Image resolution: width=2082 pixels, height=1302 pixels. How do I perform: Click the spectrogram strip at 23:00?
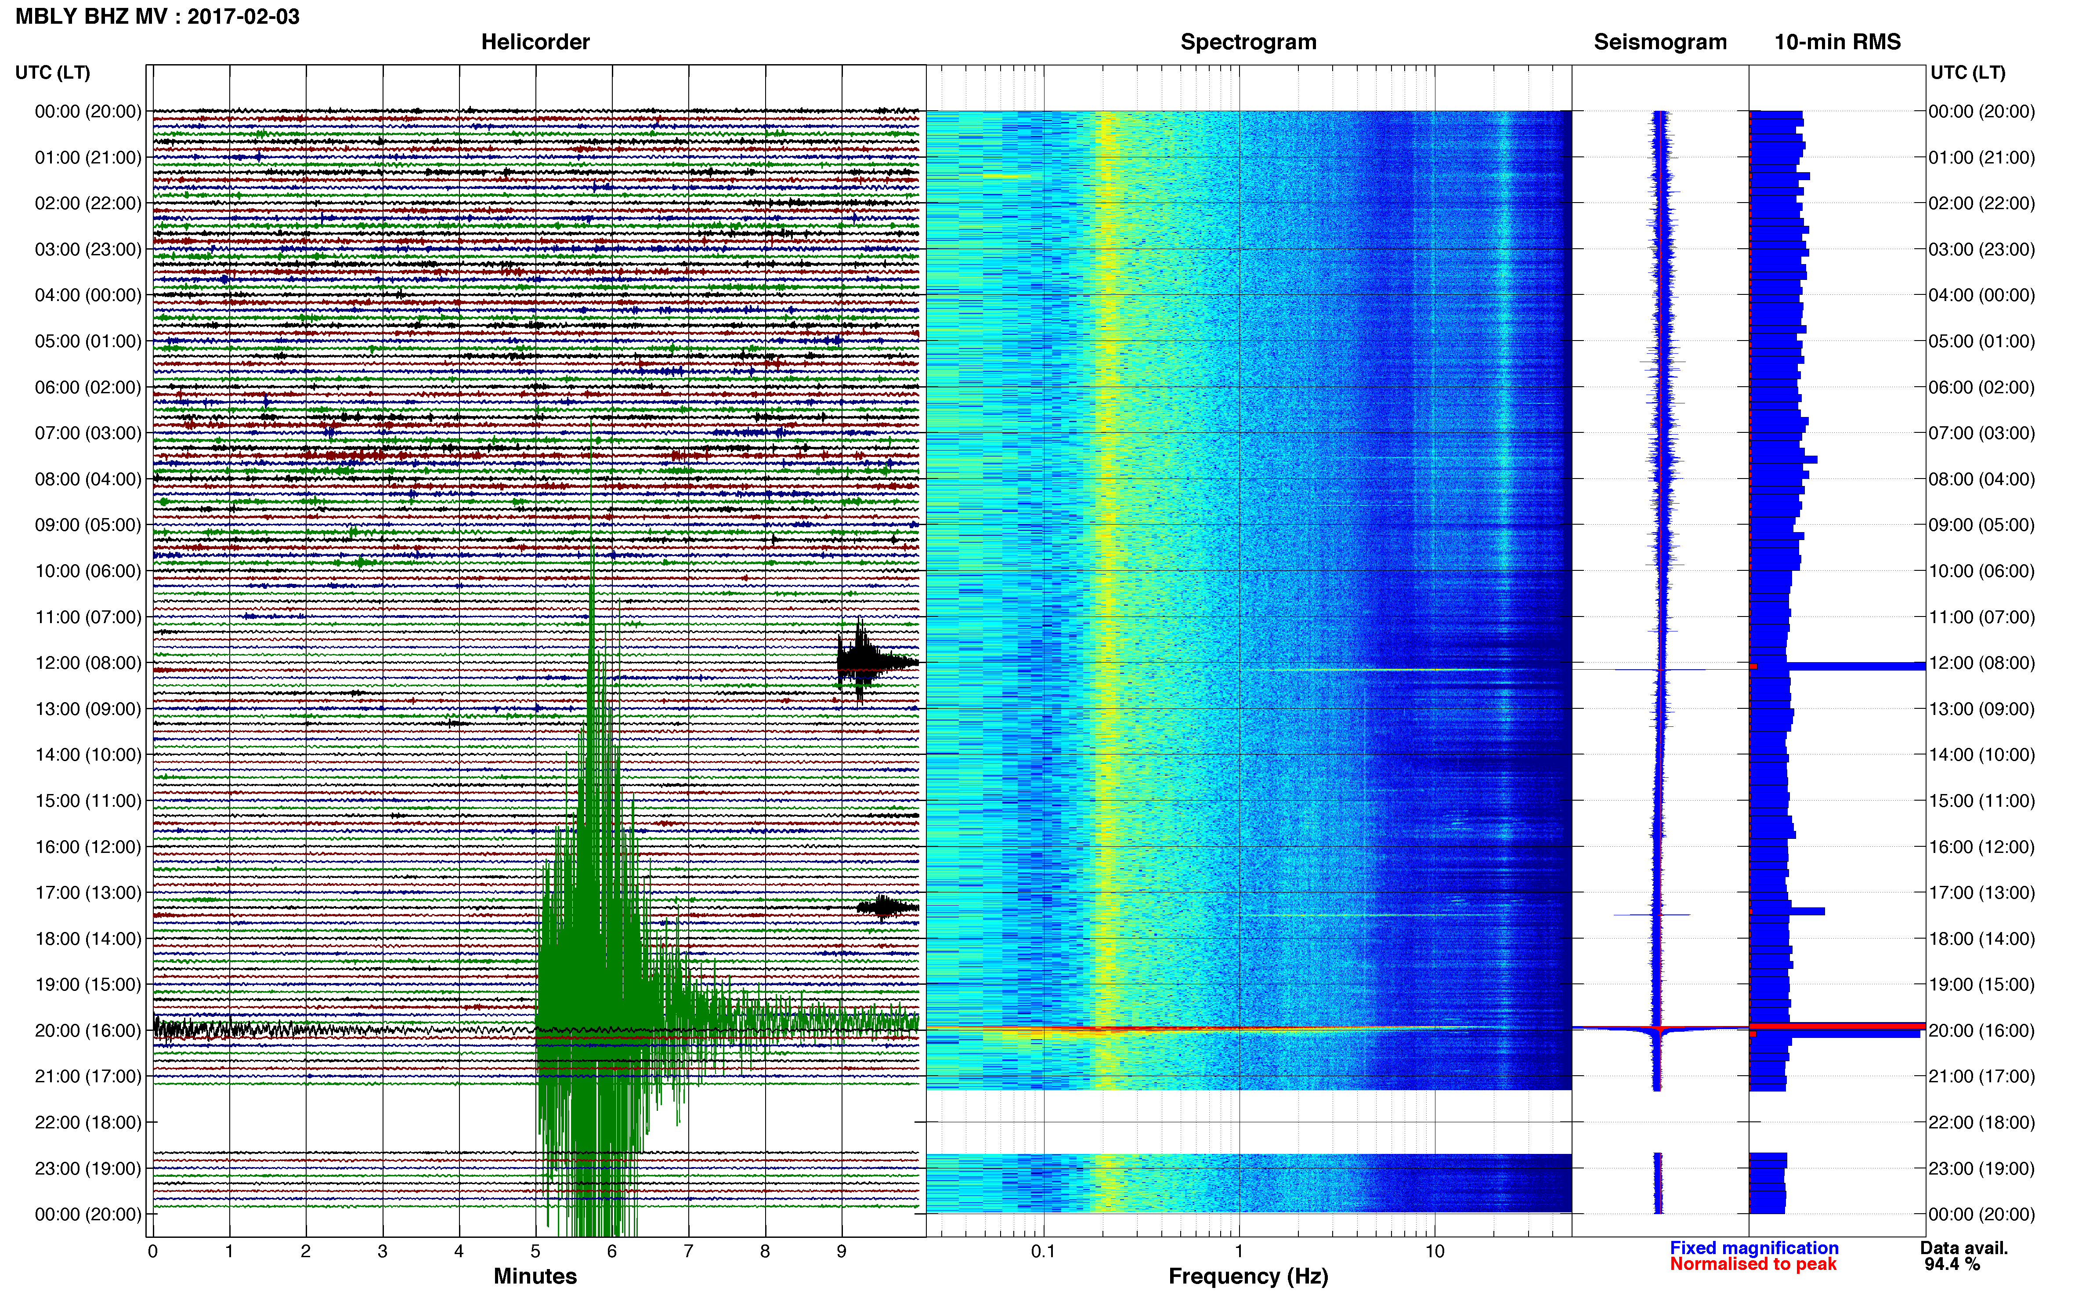(1249, 1183)
